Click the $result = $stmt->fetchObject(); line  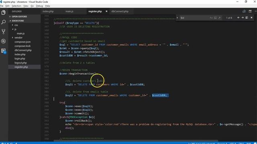[x=82, y=52]
